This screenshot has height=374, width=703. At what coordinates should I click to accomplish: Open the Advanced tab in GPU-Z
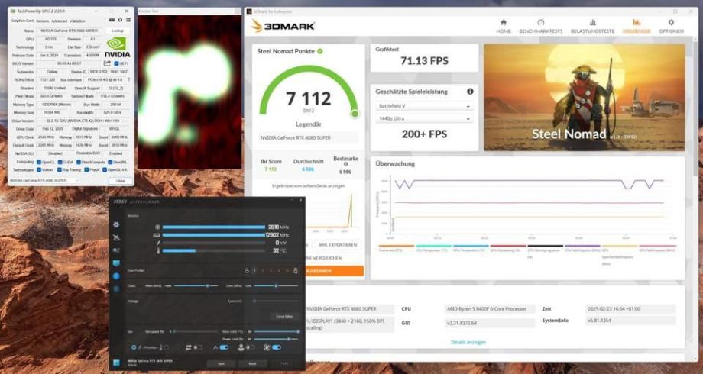(59, 21)
